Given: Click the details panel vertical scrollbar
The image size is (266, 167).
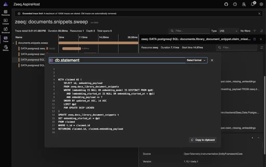Looking at the screenshot, I should [x=265, y=115].
